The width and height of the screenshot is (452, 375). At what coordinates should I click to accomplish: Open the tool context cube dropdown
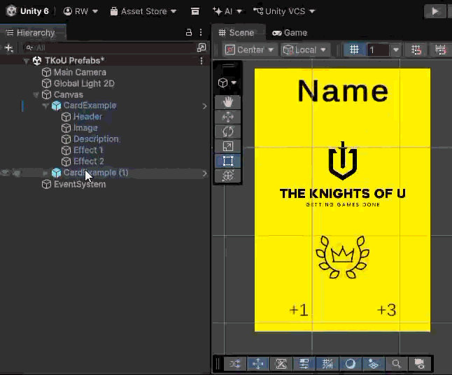click(x=227, y=83)
